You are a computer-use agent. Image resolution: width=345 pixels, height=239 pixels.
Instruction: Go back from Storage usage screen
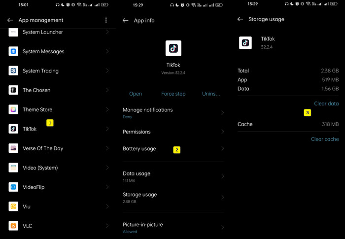(x=241, y=19)
